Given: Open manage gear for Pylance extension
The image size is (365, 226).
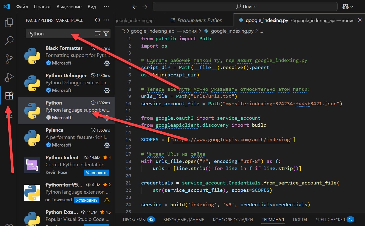Looking at the screenshot, I should [107, 145].
